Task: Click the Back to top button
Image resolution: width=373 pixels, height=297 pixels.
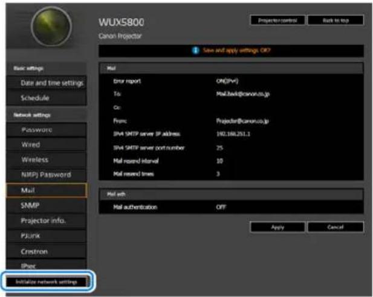Action: click(336, 21)
